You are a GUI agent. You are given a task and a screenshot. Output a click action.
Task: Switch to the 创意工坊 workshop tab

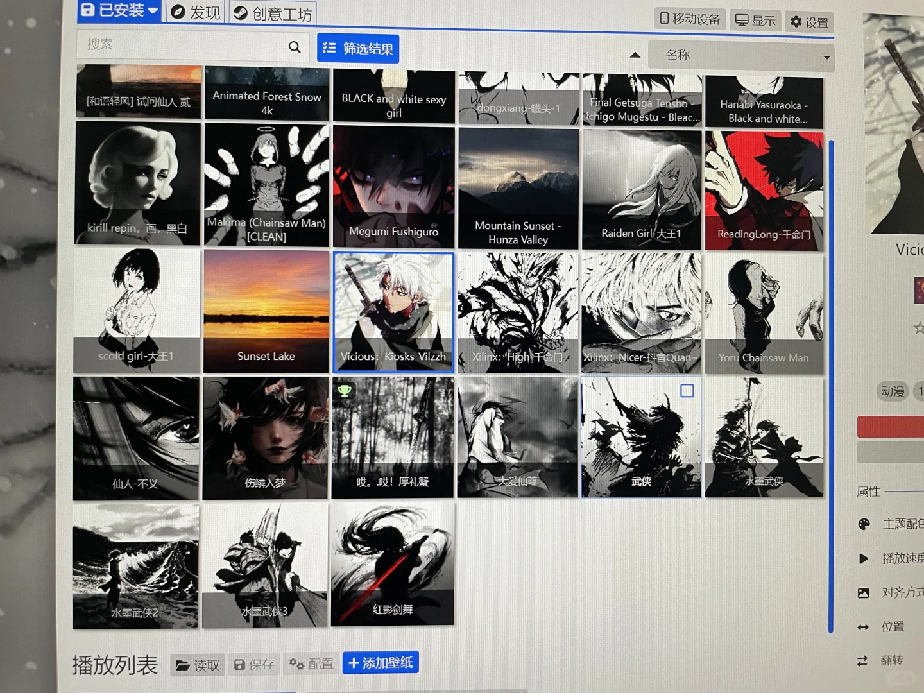point(273,13)
